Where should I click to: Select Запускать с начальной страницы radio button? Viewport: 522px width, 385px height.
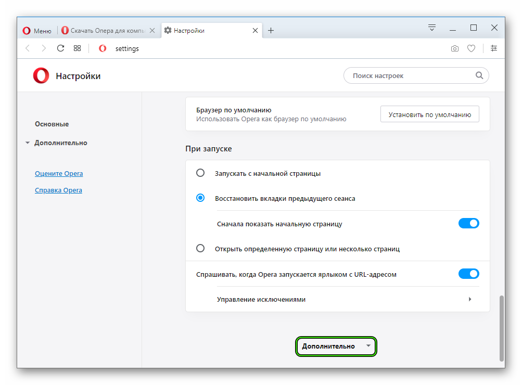(x=200, y=173)
